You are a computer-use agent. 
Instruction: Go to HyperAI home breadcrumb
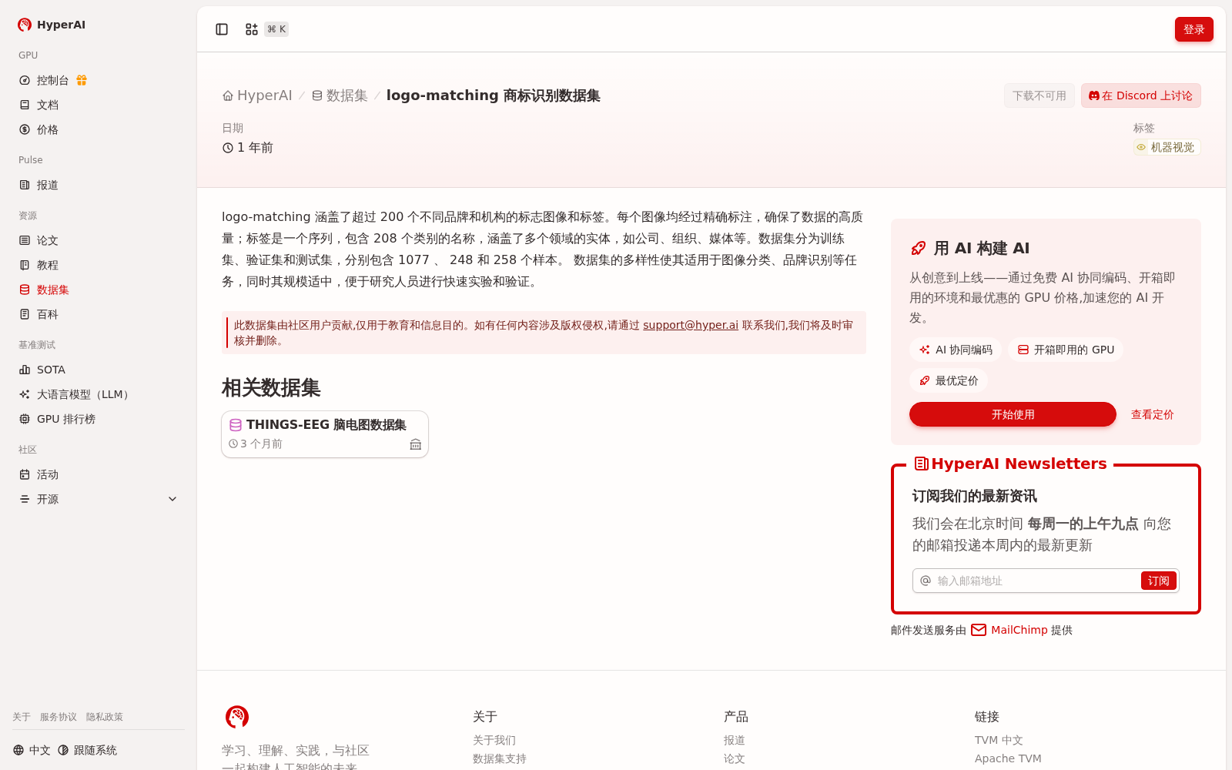(257, 95)
